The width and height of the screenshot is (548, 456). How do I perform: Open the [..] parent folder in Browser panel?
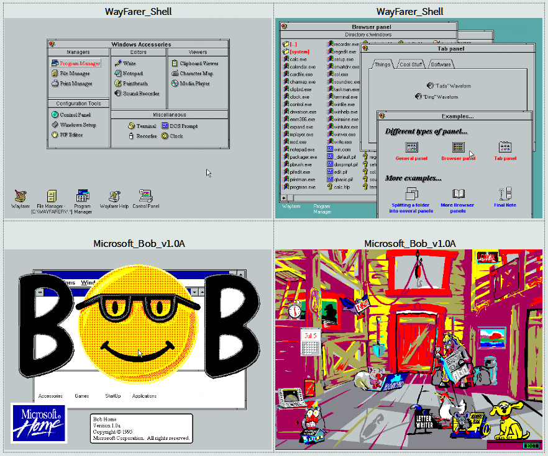(x=290, y=44)
